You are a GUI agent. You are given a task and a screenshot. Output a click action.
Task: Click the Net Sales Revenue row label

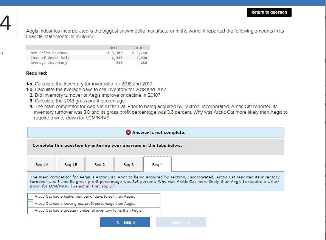[49, 53]
